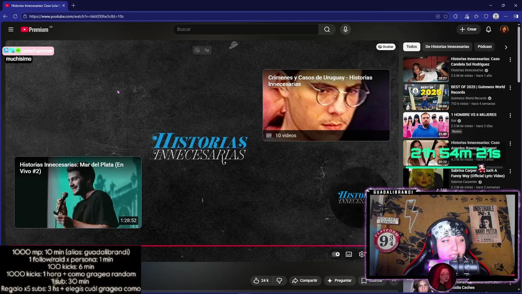Open browser extensions puzzle icon

[456, 16]
